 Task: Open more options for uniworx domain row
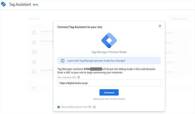179,33
